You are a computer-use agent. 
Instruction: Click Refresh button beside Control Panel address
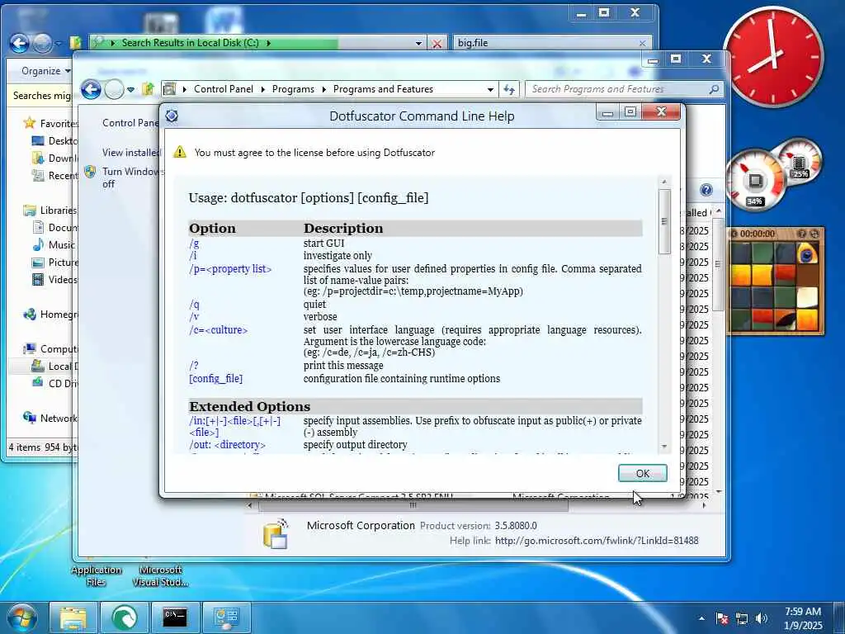click(509, 89)
